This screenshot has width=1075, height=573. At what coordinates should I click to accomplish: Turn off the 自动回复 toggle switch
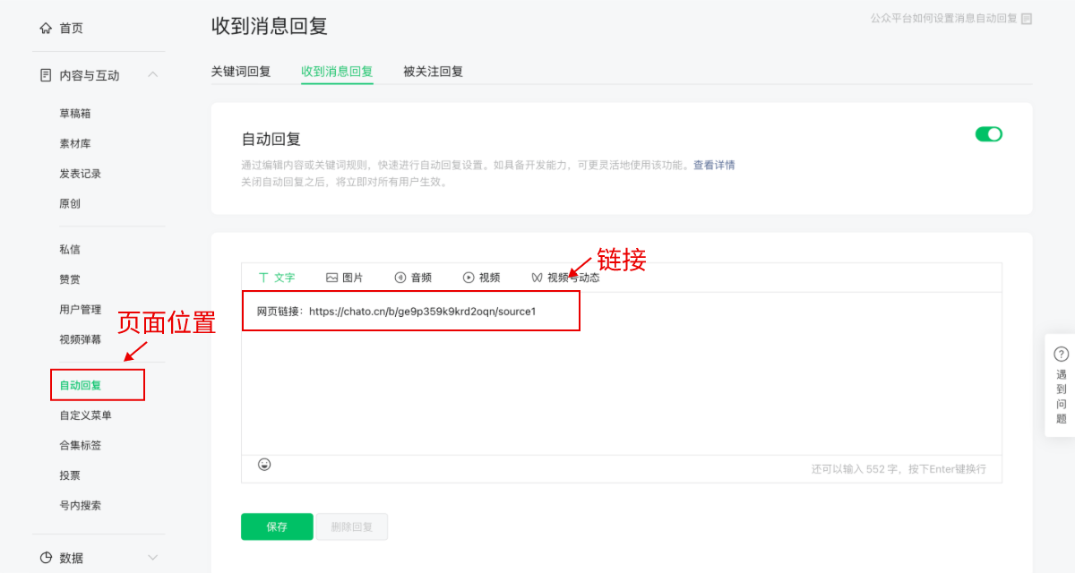pos(988,134)
